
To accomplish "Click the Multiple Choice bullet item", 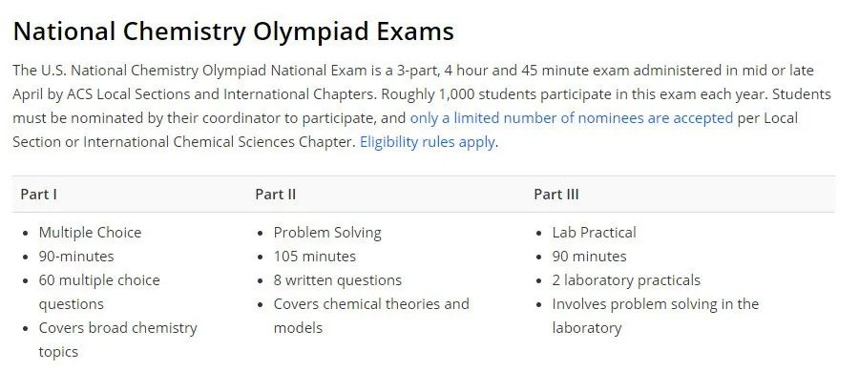I will [90, 233].
